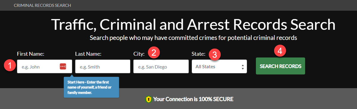Click the State label text

199,54
